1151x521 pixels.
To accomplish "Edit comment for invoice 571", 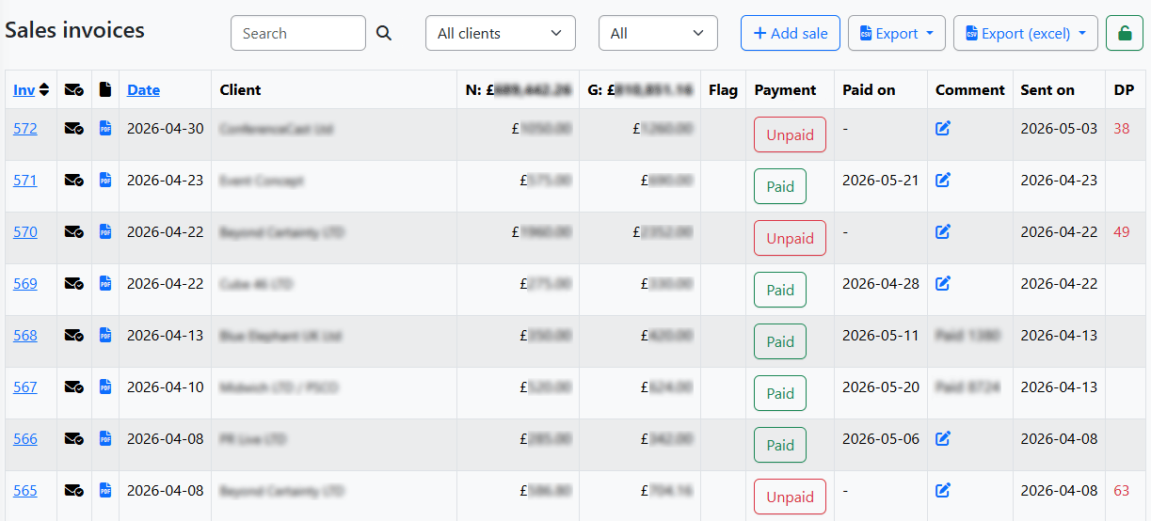I will (943, 180).
